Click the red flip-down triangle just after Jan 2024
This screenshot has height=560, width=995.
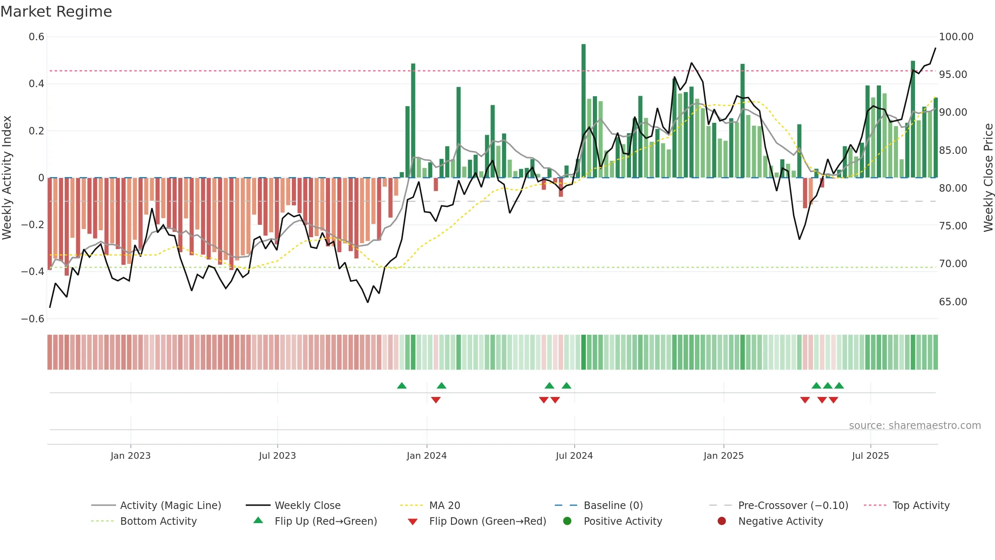tap(436, 400)
